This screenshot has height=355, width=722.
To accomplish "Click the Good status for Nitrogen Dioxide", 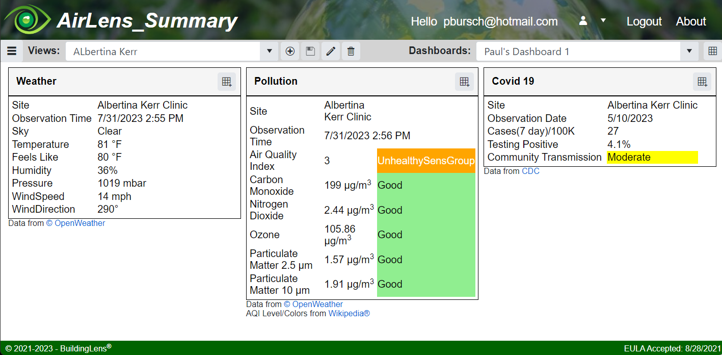I will pyautogui.click(x=426, y=210).
